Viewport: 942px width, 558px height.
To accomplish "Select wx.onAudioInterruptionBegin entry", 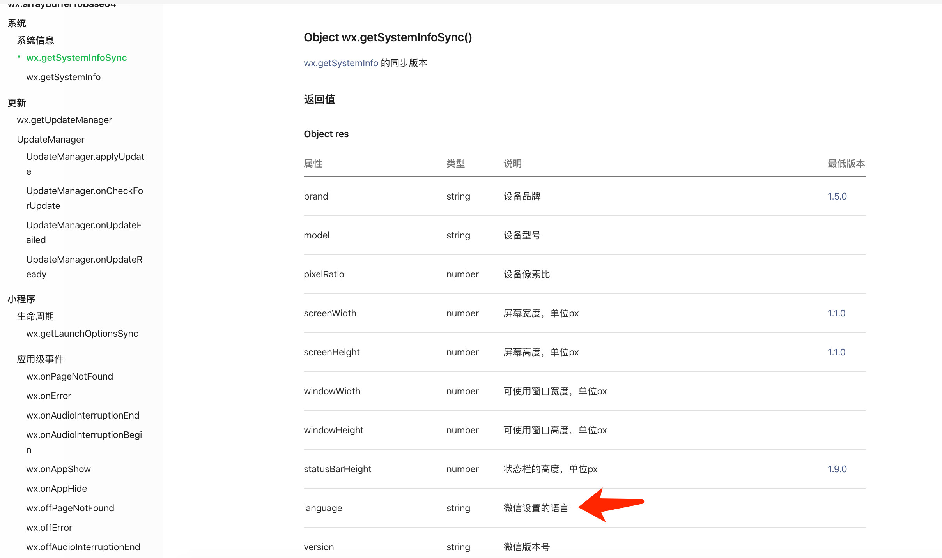I will pyautogui.click(x=84, y=442).
